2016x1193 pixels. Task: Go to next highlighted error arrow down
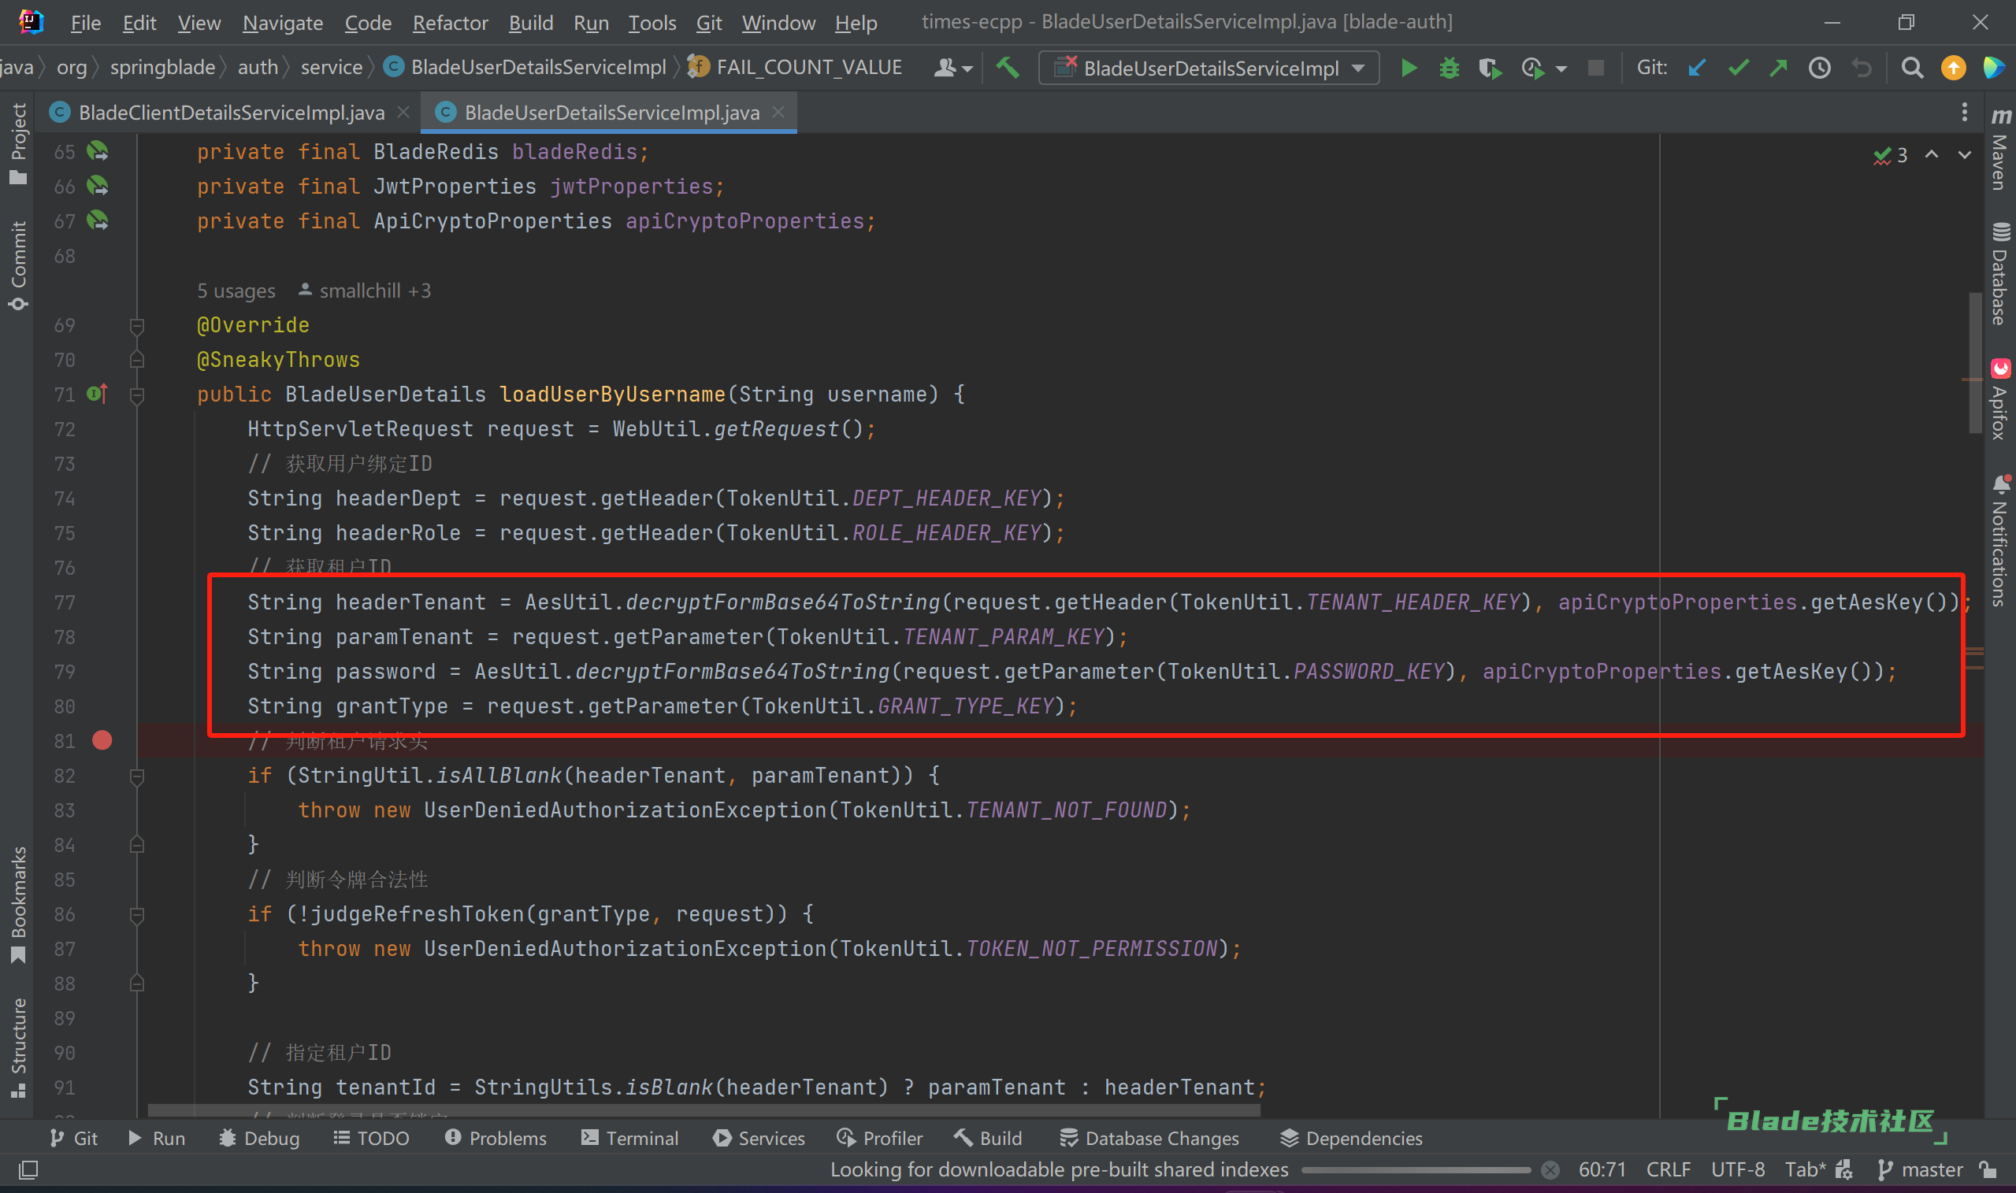[x=1965, y=154]
